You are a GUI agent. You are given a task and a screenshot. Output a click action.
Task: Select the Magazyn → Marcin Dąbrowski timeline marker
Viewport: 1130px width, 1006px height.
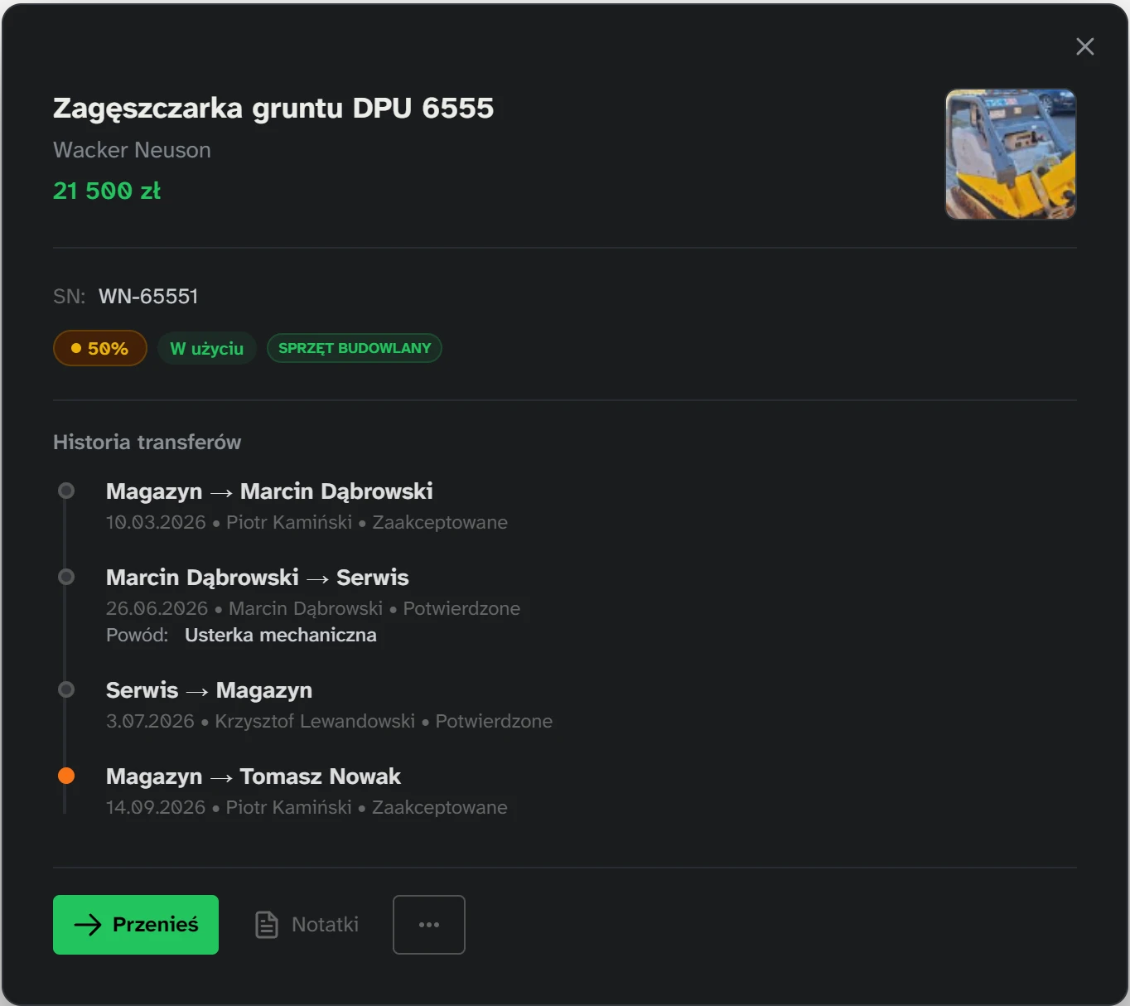(66, 491)
